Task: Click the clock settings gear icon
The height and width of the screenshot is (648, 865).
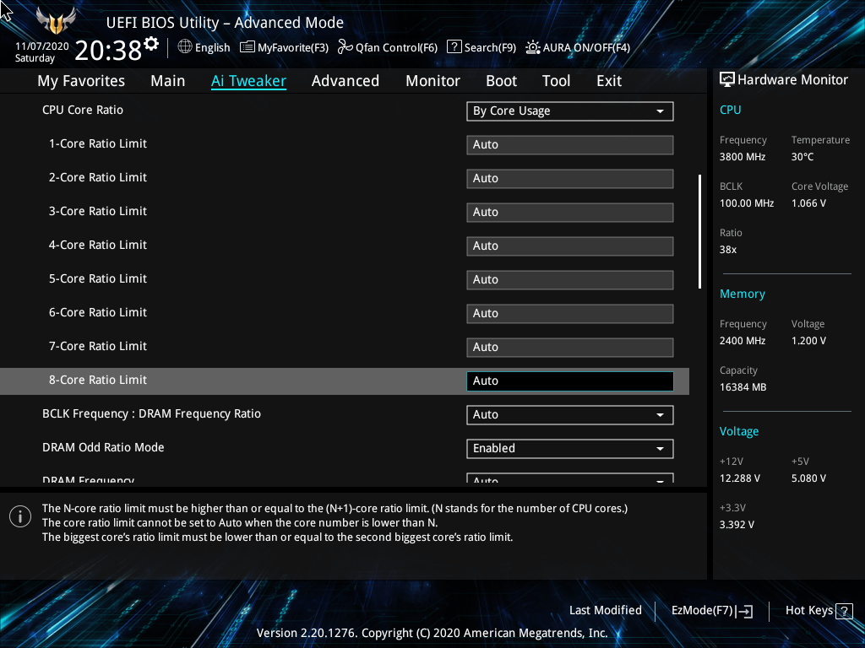Action: (x=151, y=44)
